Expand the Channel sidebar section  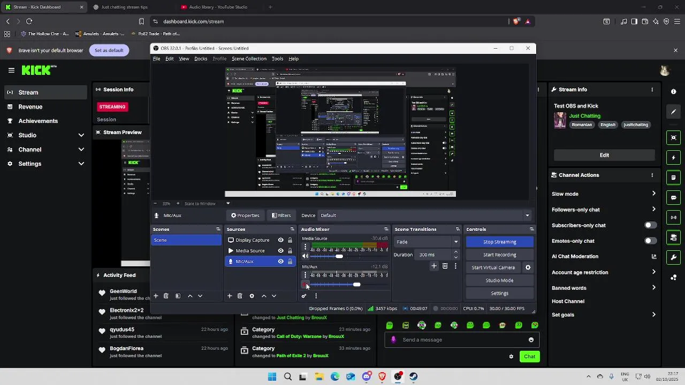pos(81,150)
